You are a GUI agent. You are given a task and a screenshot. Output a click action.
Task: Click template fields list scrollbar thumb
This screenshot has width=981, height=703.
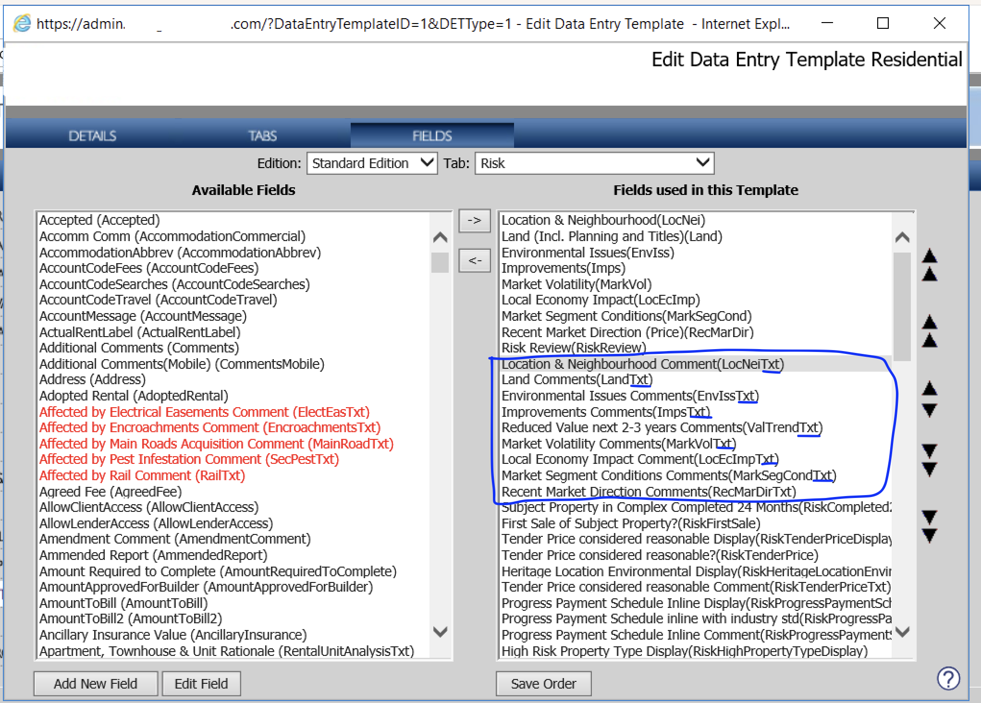point(902,306)
